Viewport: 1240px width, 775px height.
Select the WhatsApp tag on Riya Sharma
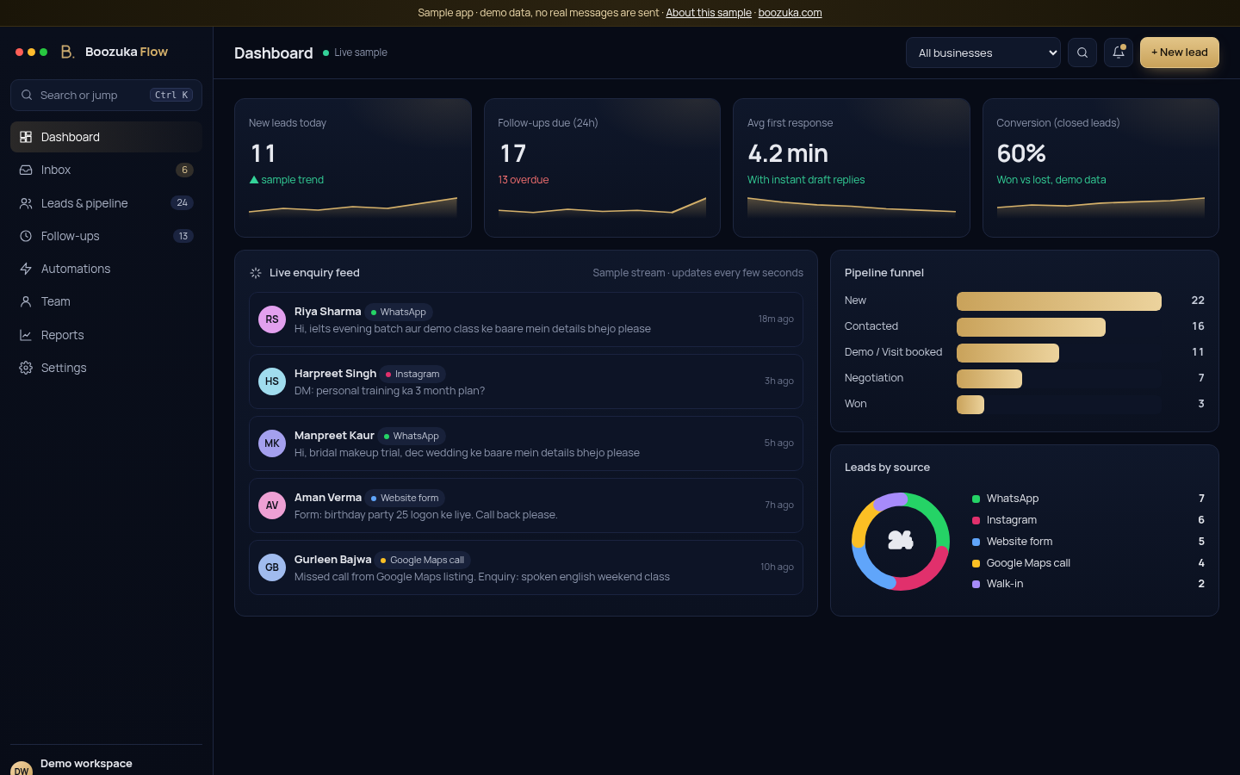click(398, 312)
